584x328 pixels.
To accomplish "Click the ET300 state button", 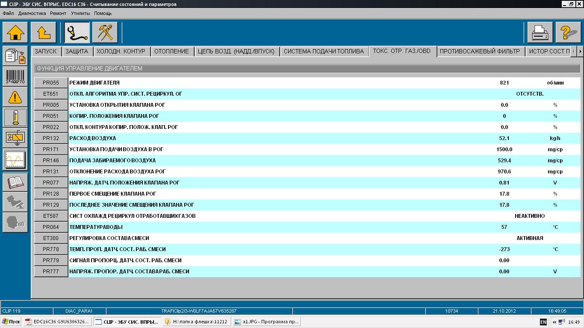I will coord(51,238).
